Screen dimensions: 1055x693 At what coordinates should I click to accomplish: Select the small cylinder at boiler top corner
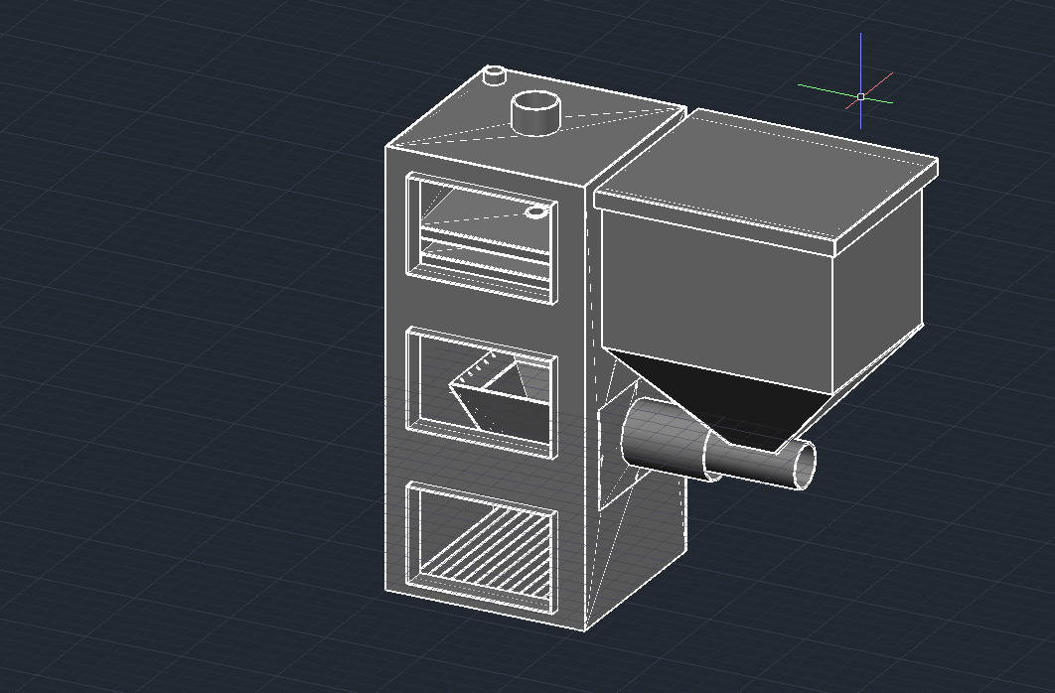(x=495, y=75)
